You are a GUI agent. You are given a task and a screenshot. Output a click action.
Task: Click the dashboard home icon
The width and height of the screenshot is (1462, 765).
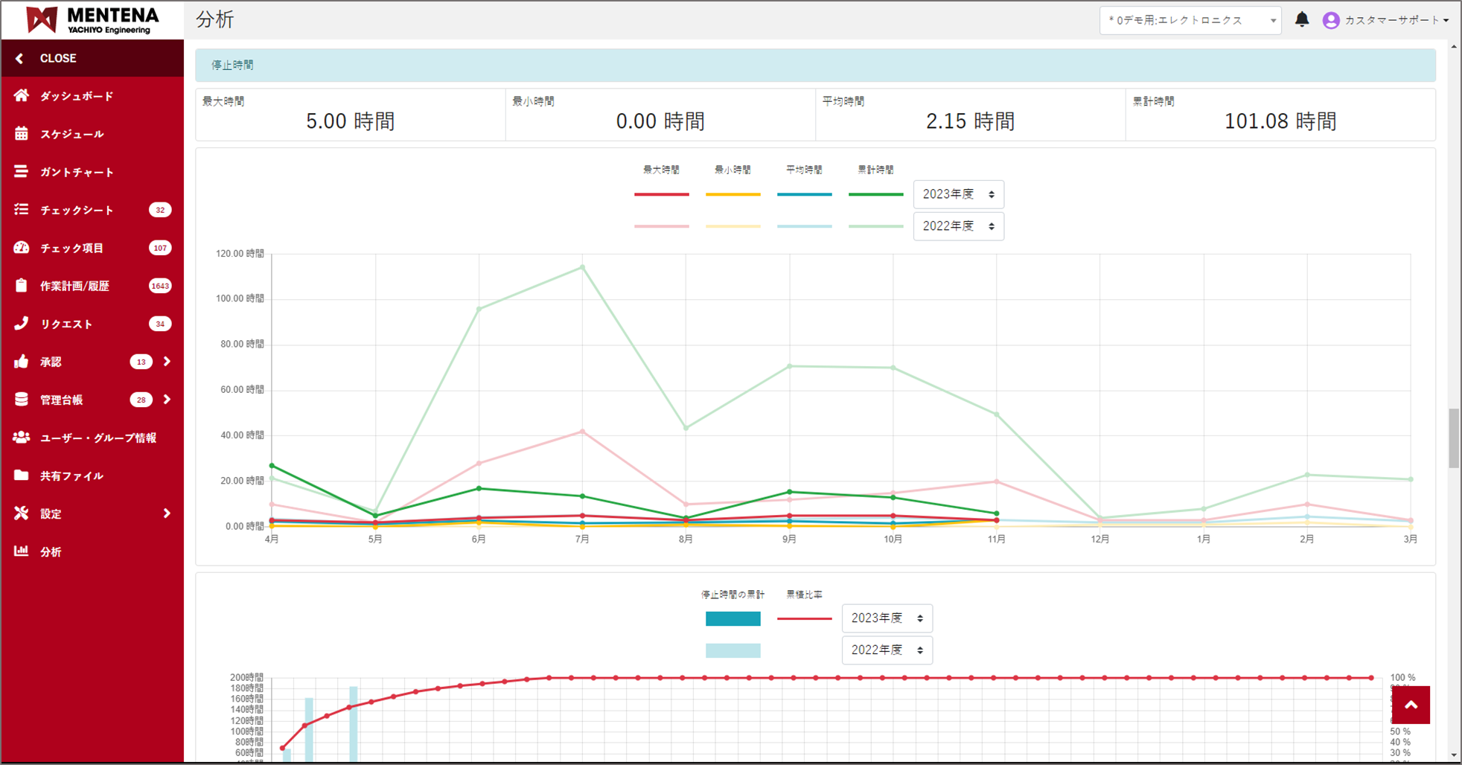[22, 95]
